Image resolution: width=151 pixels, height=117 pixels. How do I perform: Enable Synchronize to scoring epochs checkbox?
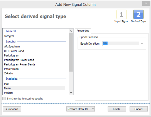[4, 99]
